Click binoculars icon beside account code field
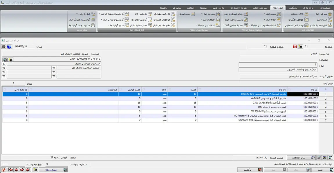334x173 pixels. click(11, 59)
